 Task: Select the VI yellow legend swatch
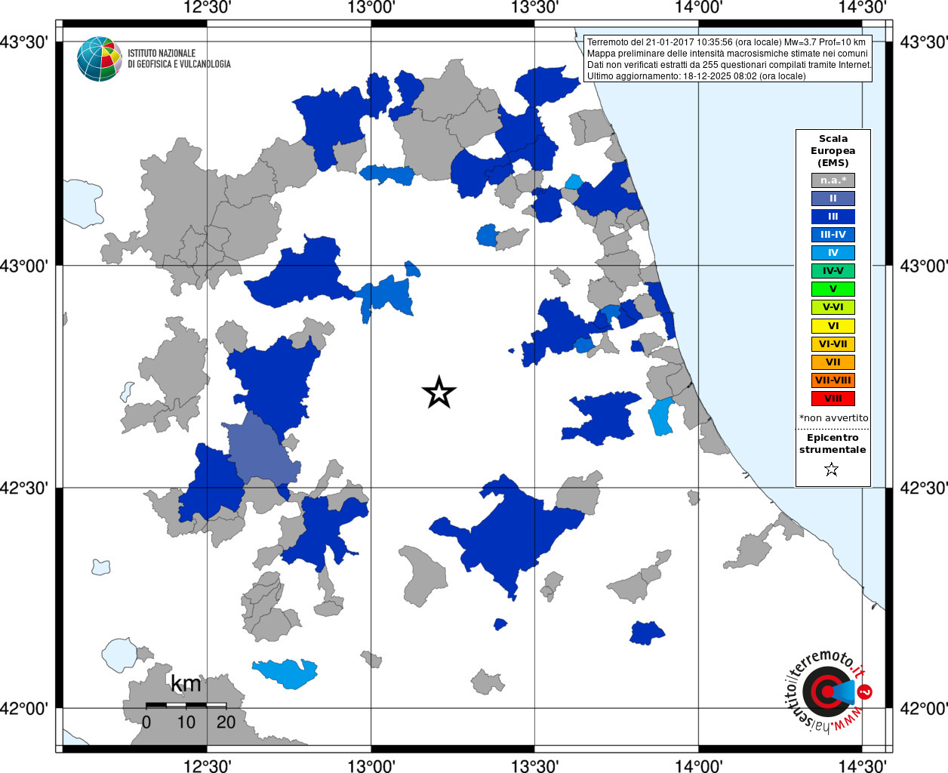(x=833, y=326)
